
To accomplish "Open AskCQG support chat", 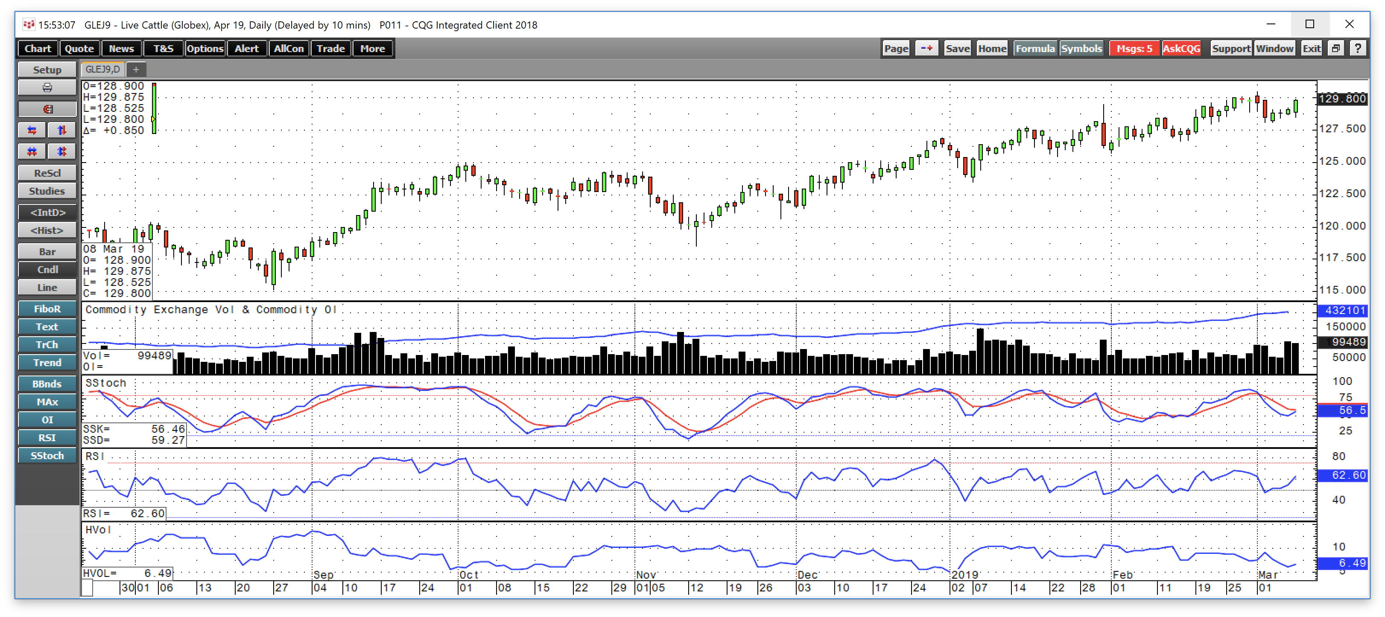I will coord(1181,48).
